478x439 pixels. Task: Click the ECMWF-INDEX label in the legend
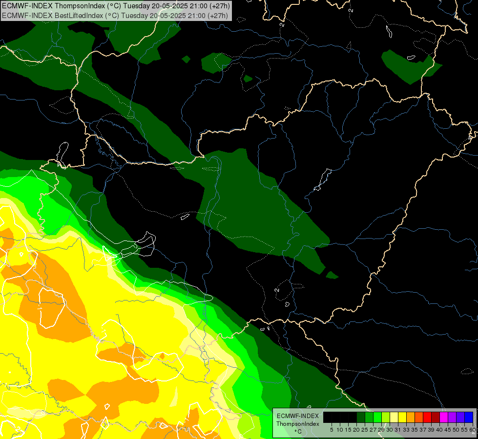click(x=298, y=416)
